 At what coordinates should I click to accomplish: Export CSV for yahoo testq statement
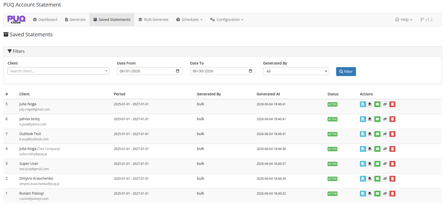370,119
